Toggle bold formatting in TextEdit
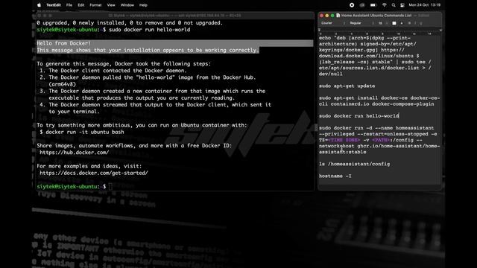 [409, 23]
